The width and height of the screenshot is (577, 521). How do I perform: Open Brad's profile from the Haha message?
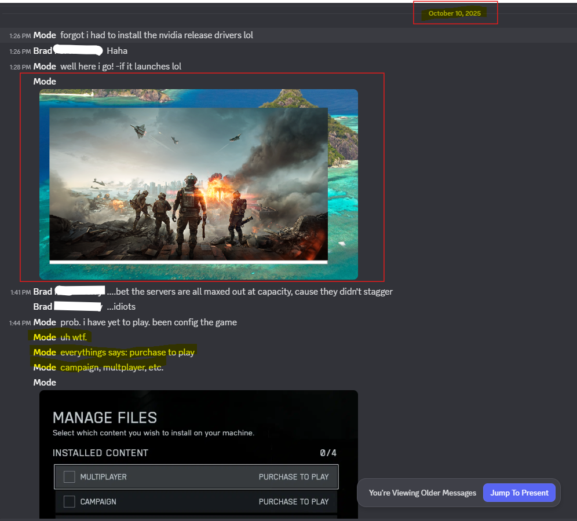pos(43,51)
